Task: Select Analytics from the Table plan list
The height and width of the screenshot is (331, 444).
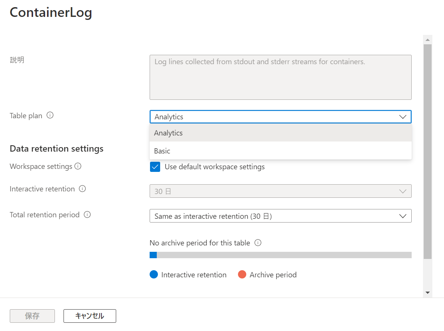Action: pyautogui.click(x=168, y=133)
